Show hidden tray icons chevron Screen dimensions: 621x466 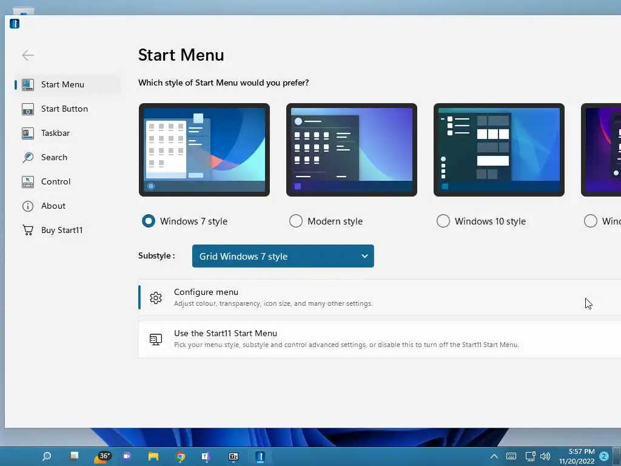(494, 456)
